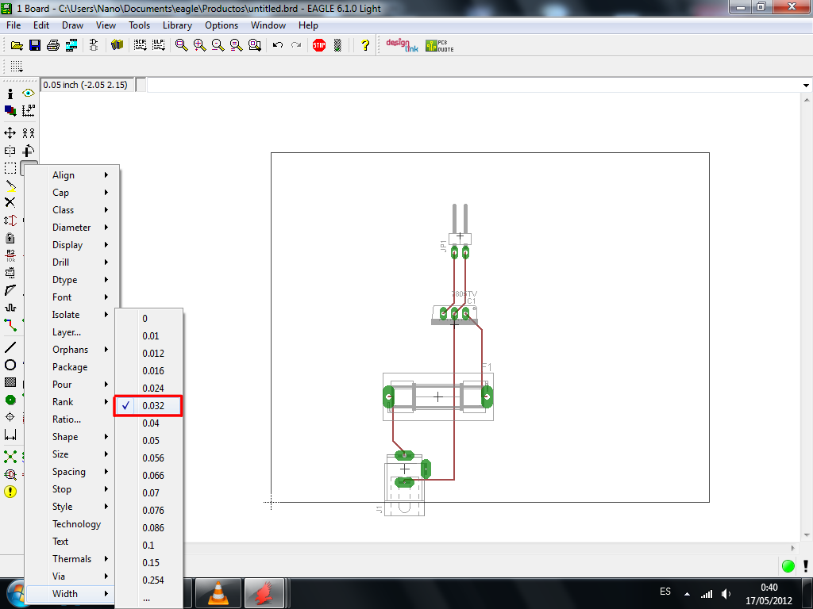Viewport: 813px width, 609px height.
Task: Click the PCB Quote icon
Action: (x=440, y=45)
